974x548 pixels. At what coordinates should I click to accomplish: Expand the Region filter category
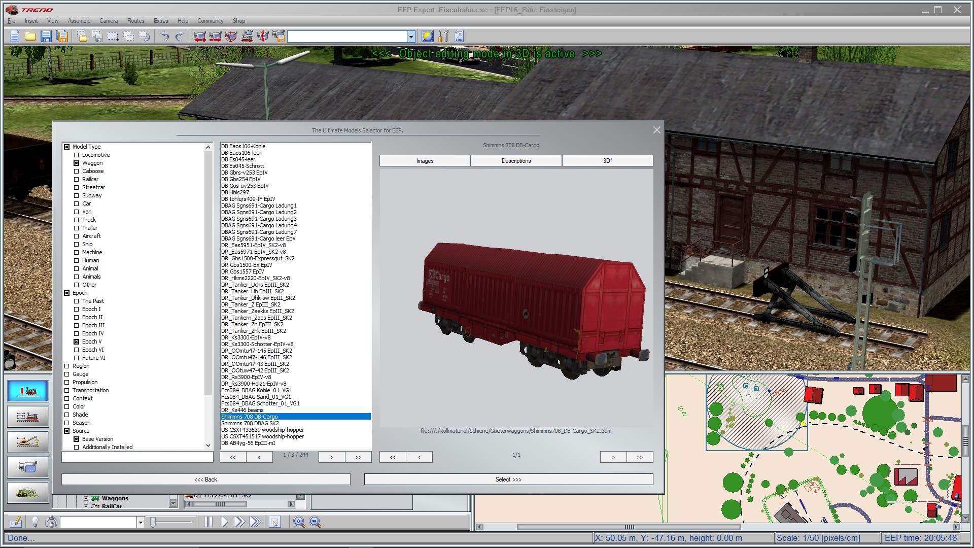pos(66,366)
